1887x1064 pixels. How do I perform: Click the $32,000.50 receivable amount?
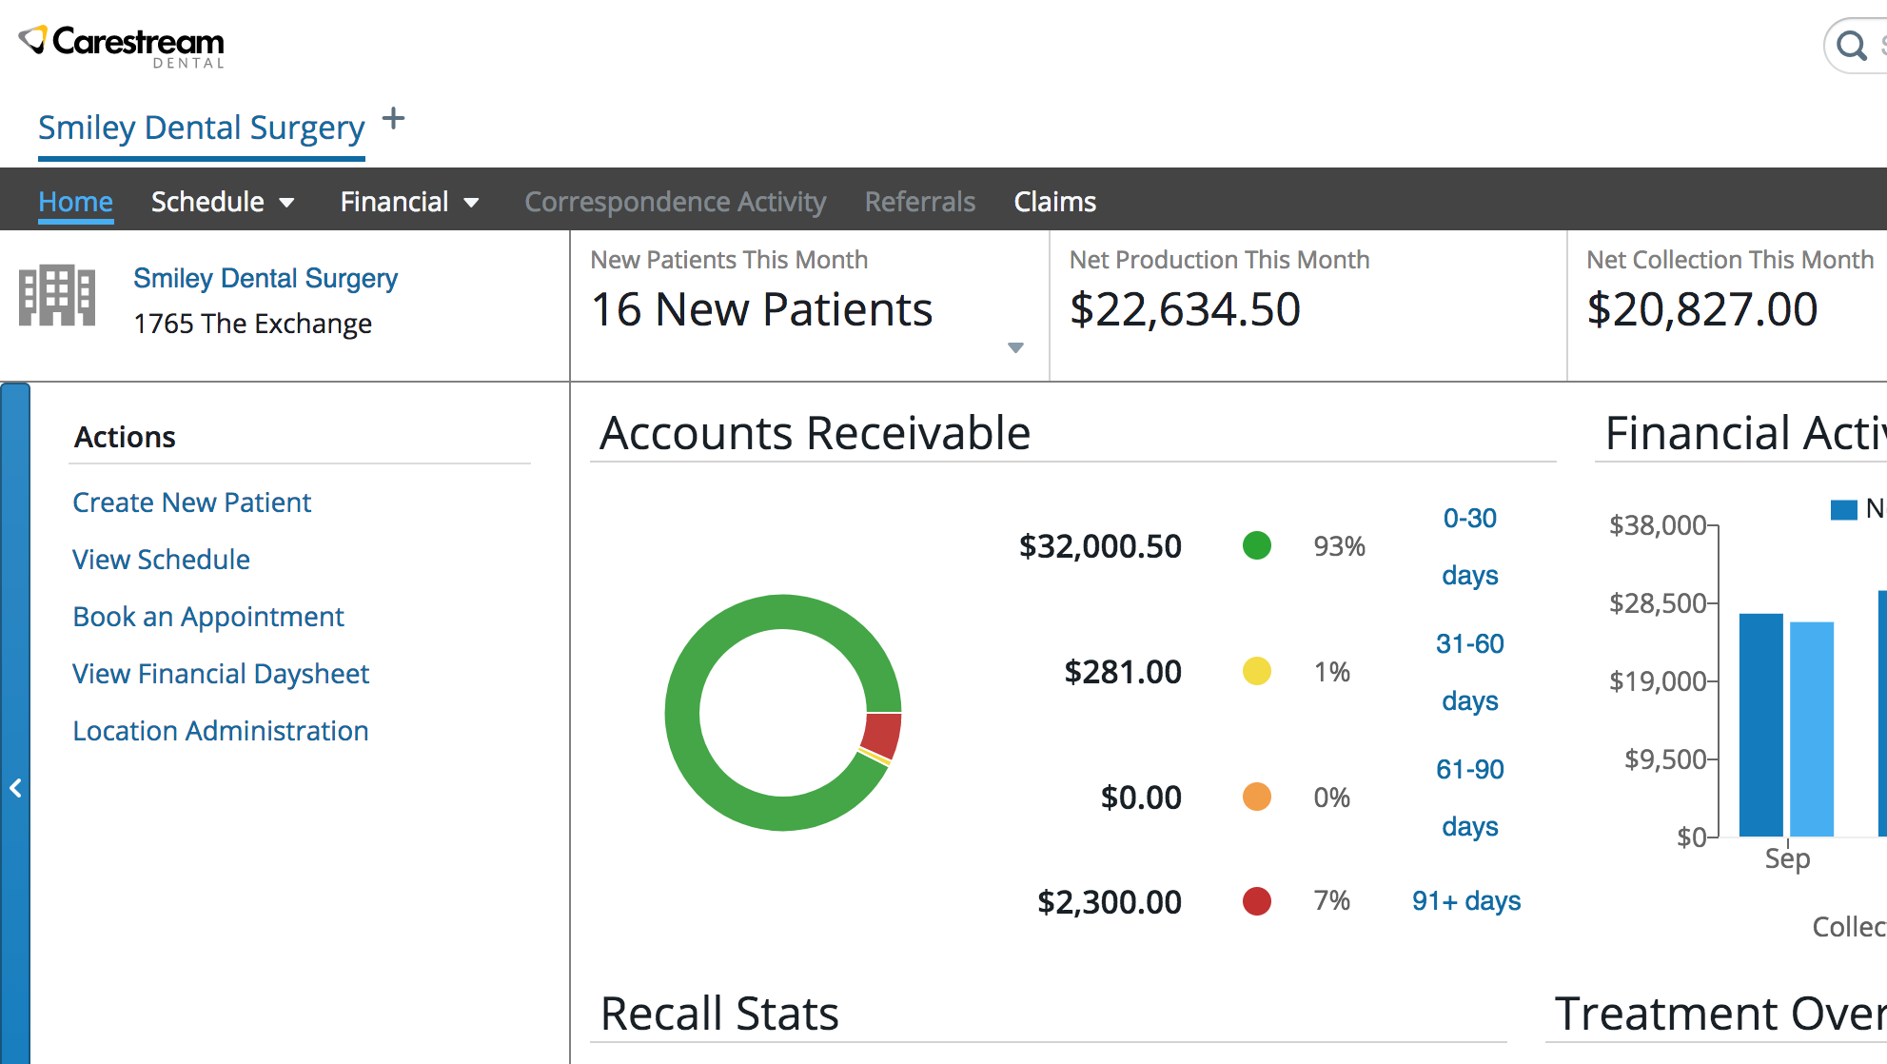[1100, 546]
